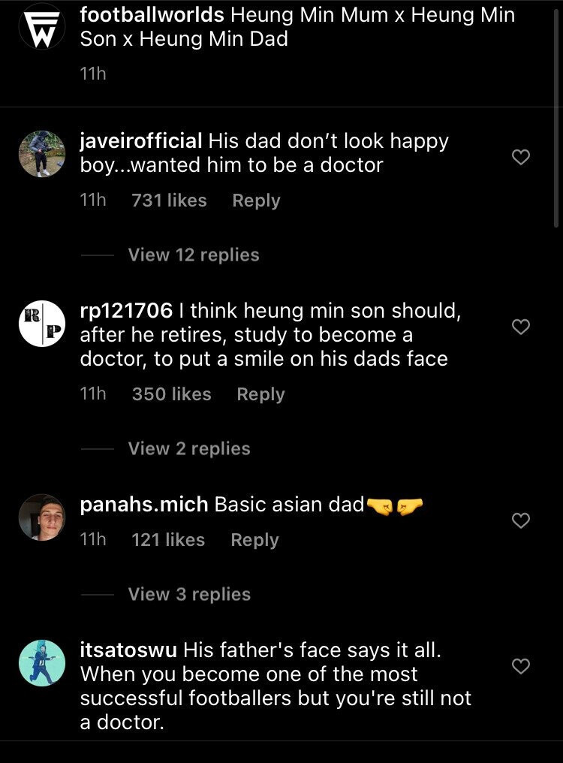Like rp121706's comment with the heart
Image resolution: width=563 pixels, height=763 pixels.
coord(520,327)
